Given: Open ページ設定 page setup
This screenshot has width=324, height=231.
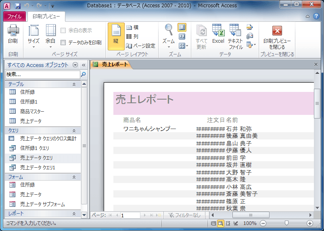Looking at the screenshot, I should [x=140, y=46].
